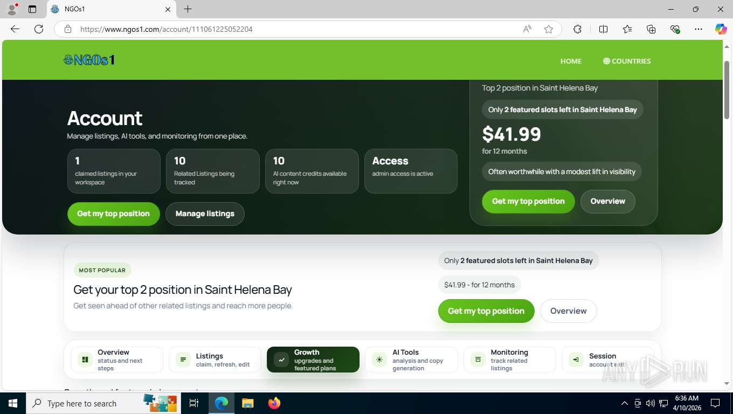The width and height of the screenshot is (733, 414).
Task: Click Get my top position in Most Popular banner
Action: point(486,311)
